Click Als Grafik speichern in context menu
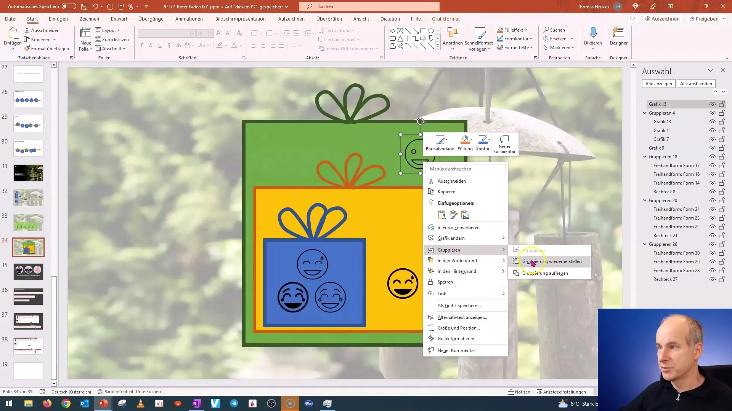This screenshot has height=411, width=732. [459, 305]
